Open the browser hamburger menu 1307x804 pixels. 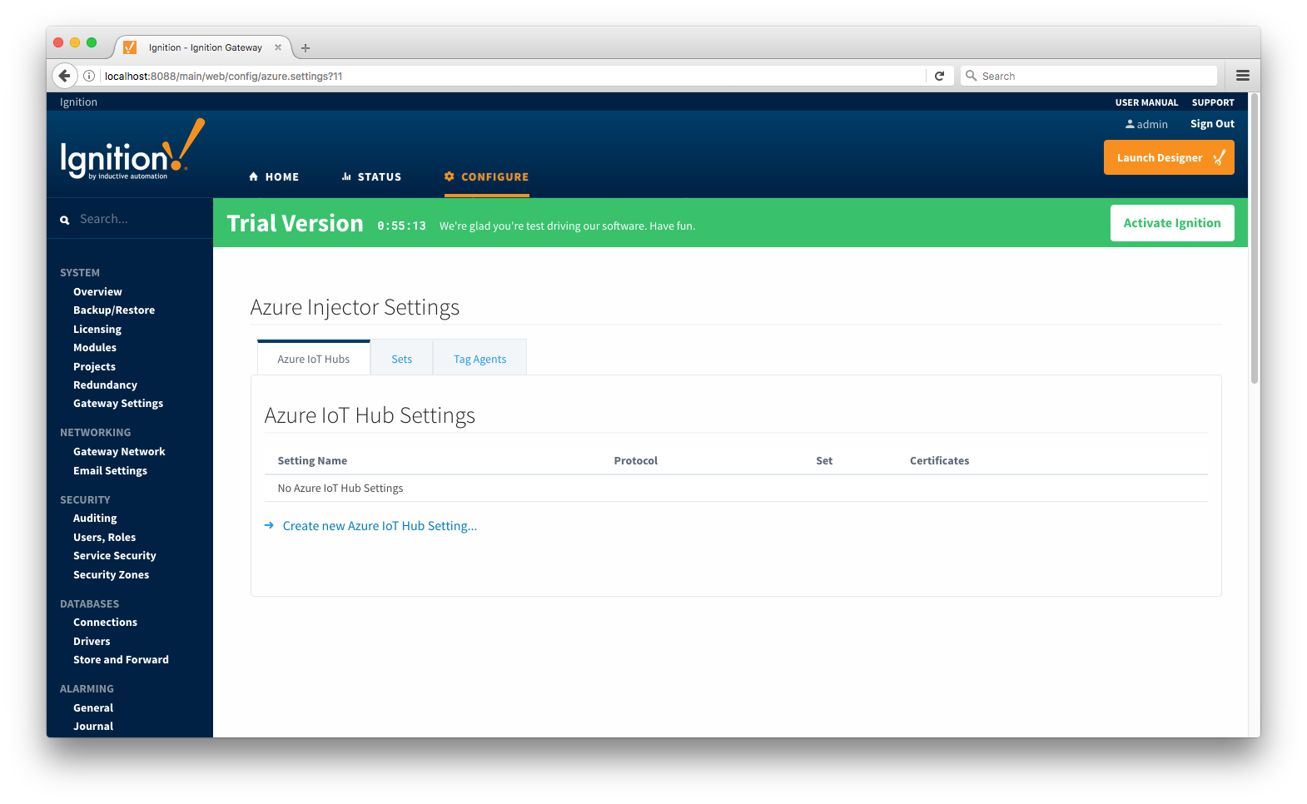click(1242, 76)
